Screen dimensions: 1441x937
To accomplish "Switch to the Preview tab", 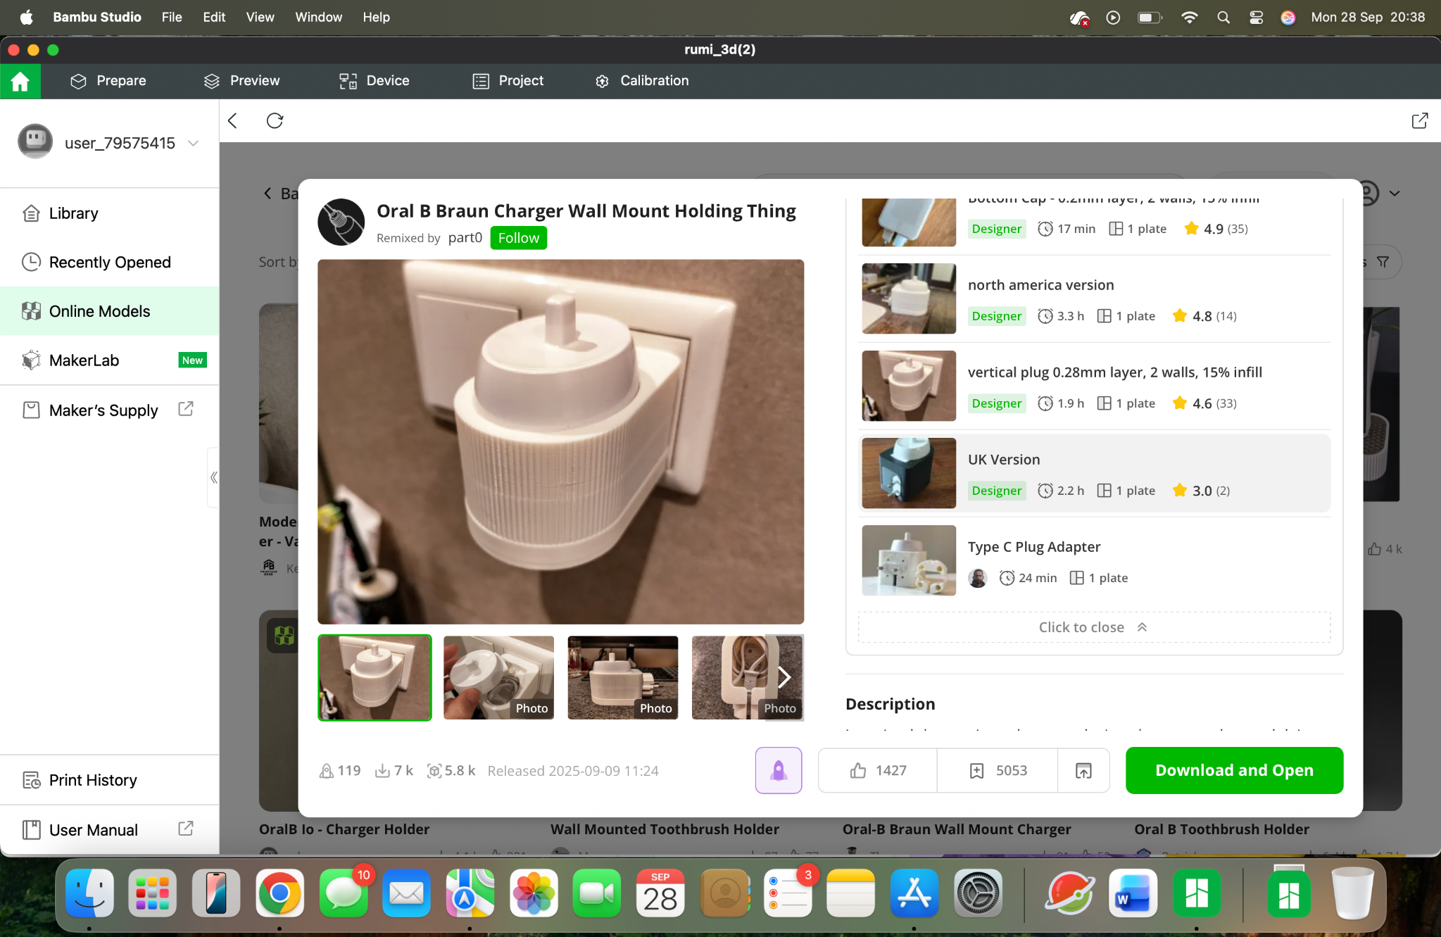I will [x=241, y=81].
